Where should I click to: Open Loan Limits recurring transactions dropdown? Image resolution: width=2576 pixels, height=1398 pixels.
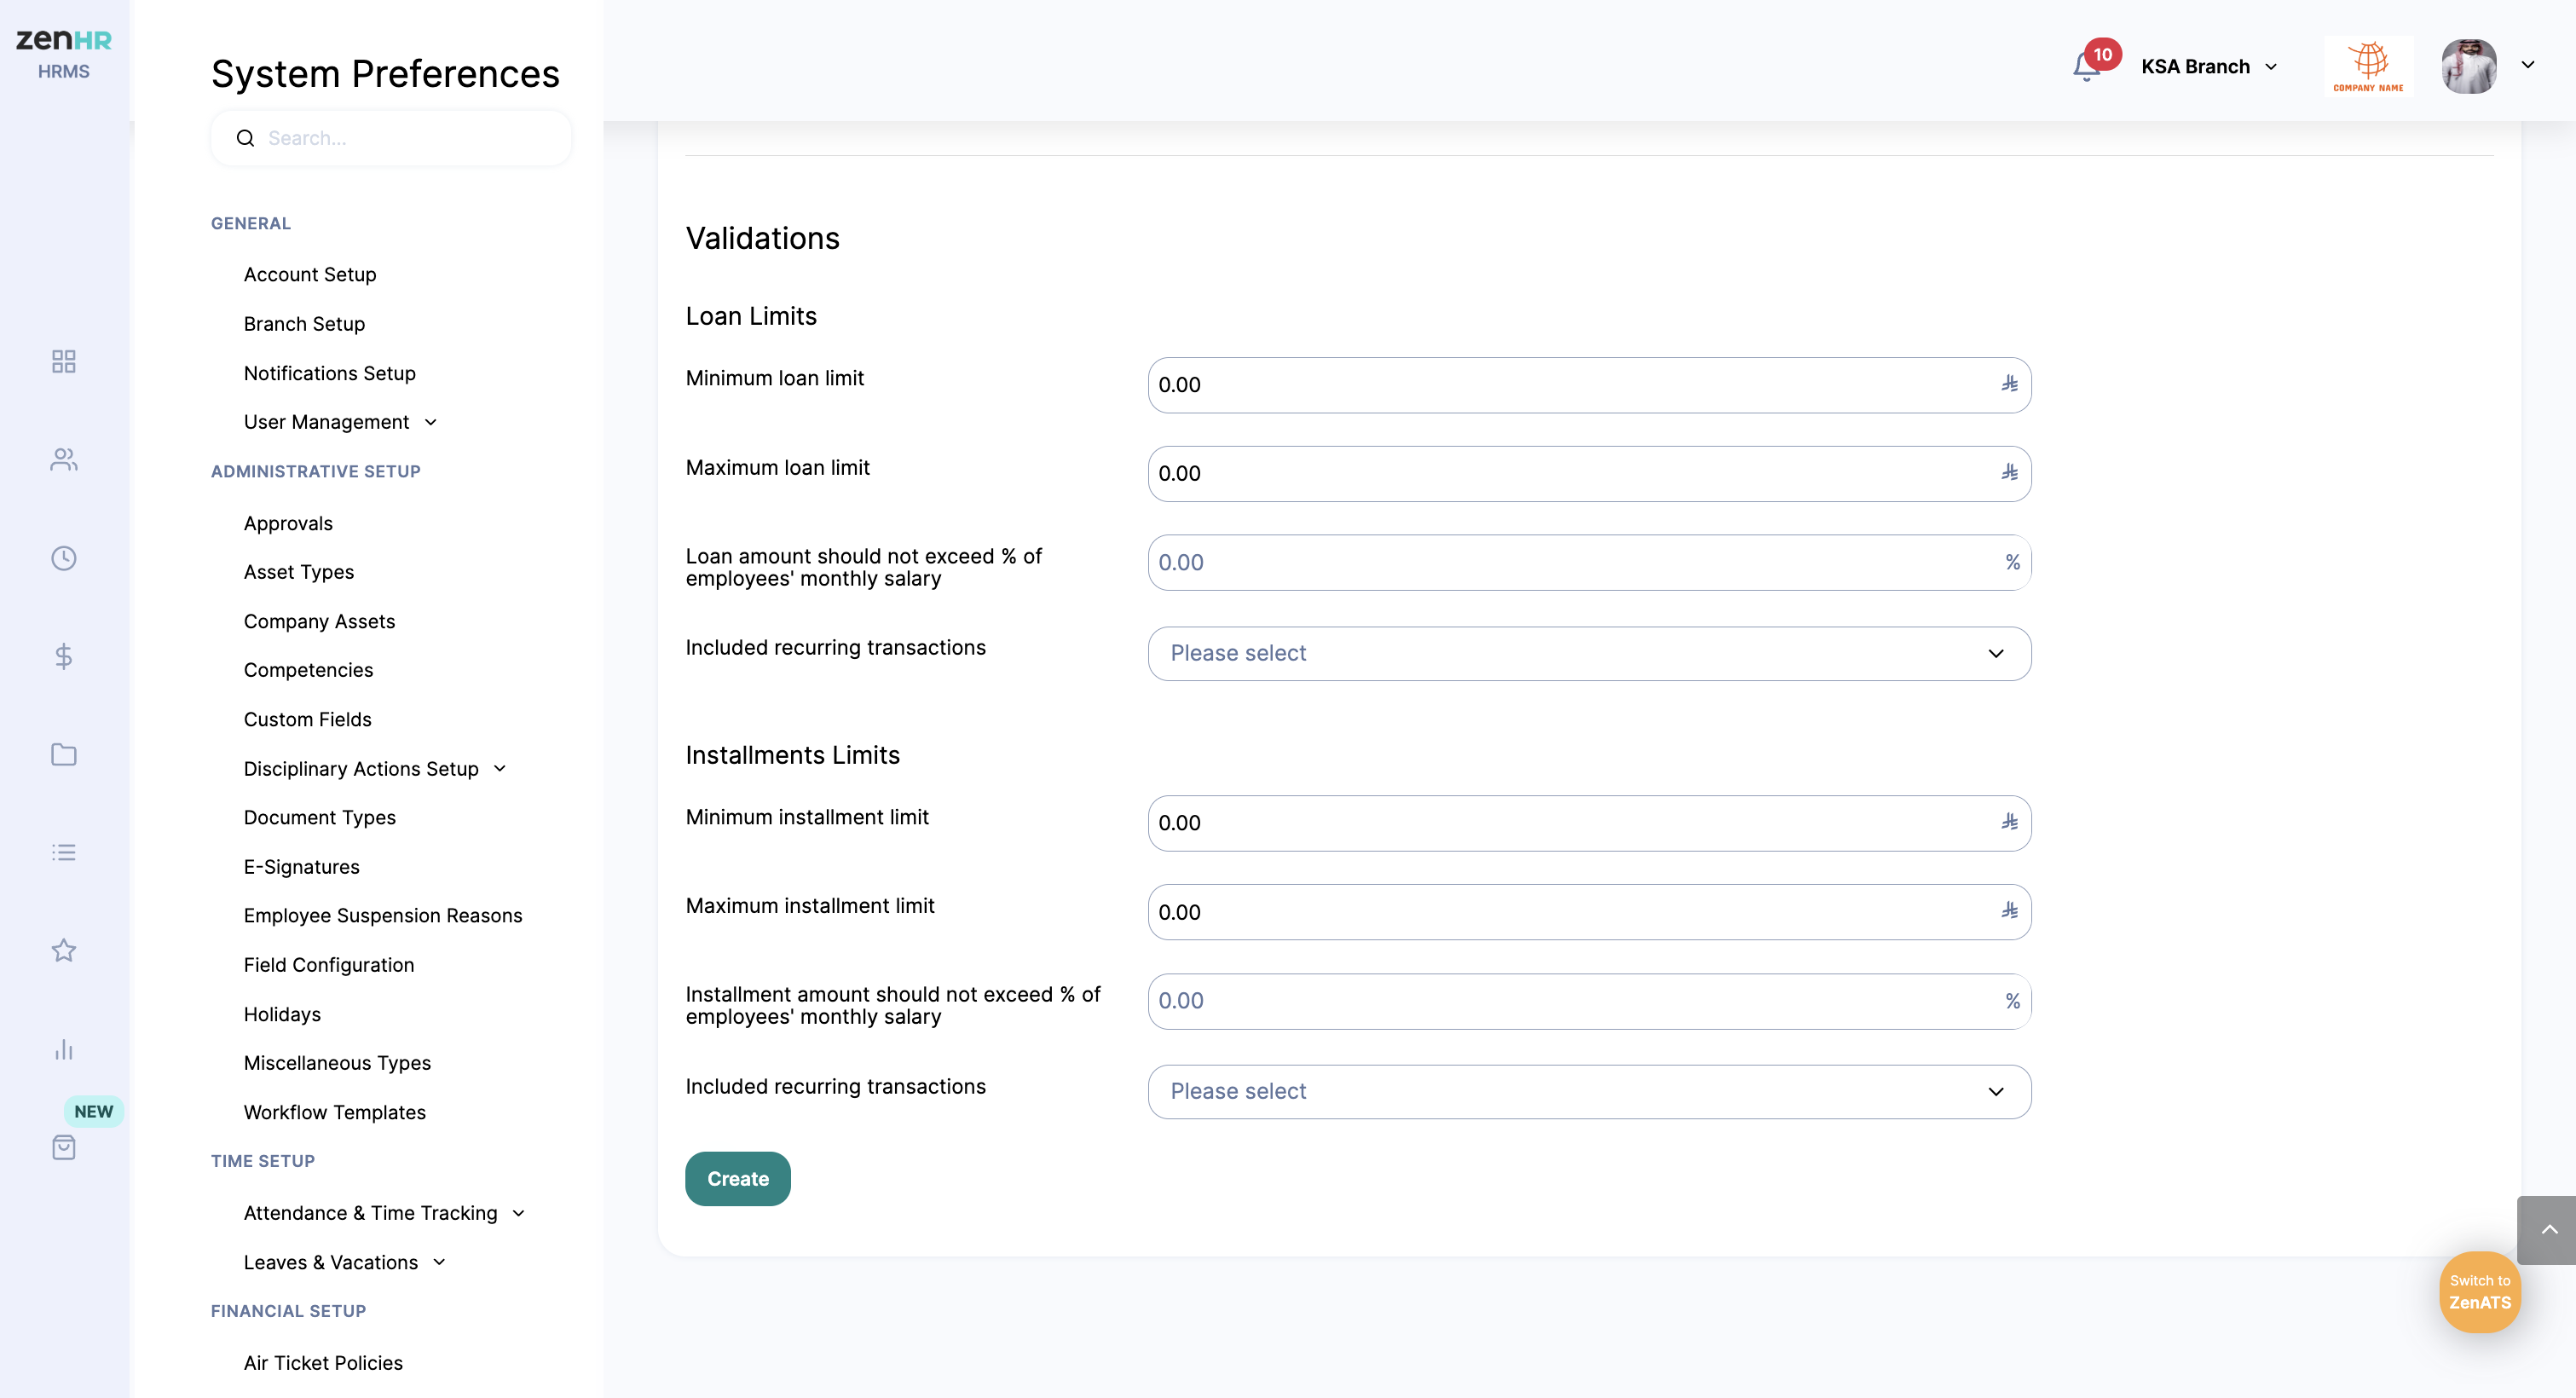(1588, 653)
